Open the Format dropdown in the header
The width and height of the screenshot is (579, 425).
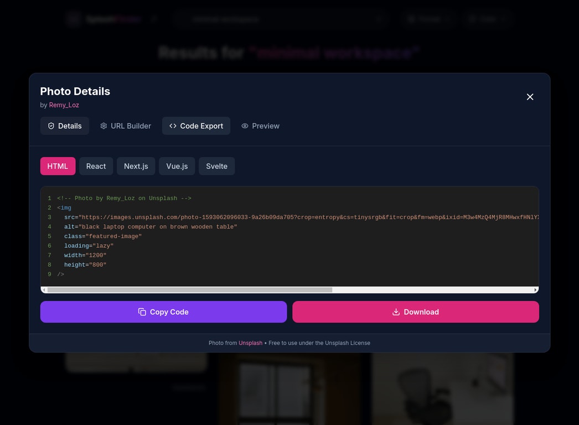(x=428, y=18)
